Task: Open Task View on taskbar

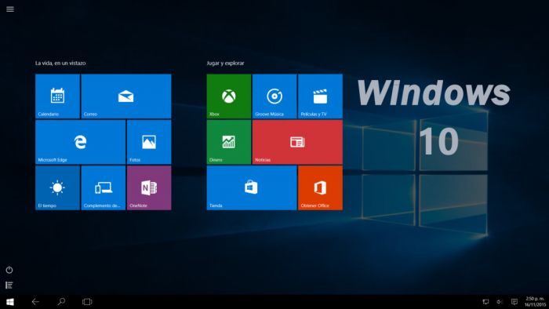Action: pos(87,302)
